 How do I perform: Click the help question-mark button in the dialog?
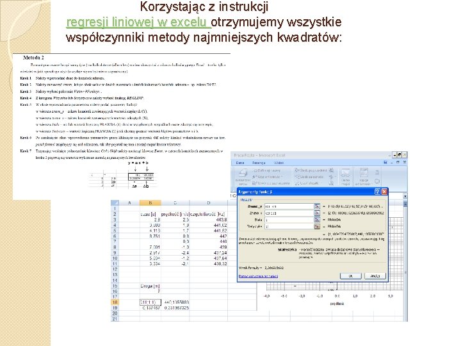[x=378, y=192]
